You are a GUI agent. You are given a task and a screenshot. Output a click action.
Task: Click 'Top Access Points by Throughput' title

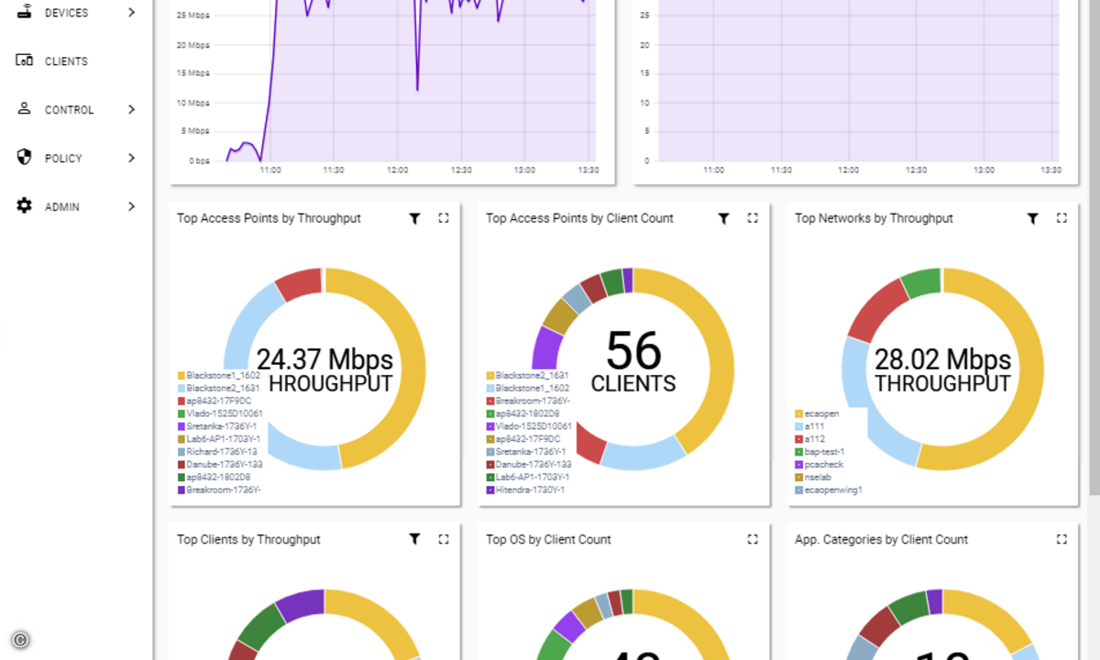tap(269, 218)
